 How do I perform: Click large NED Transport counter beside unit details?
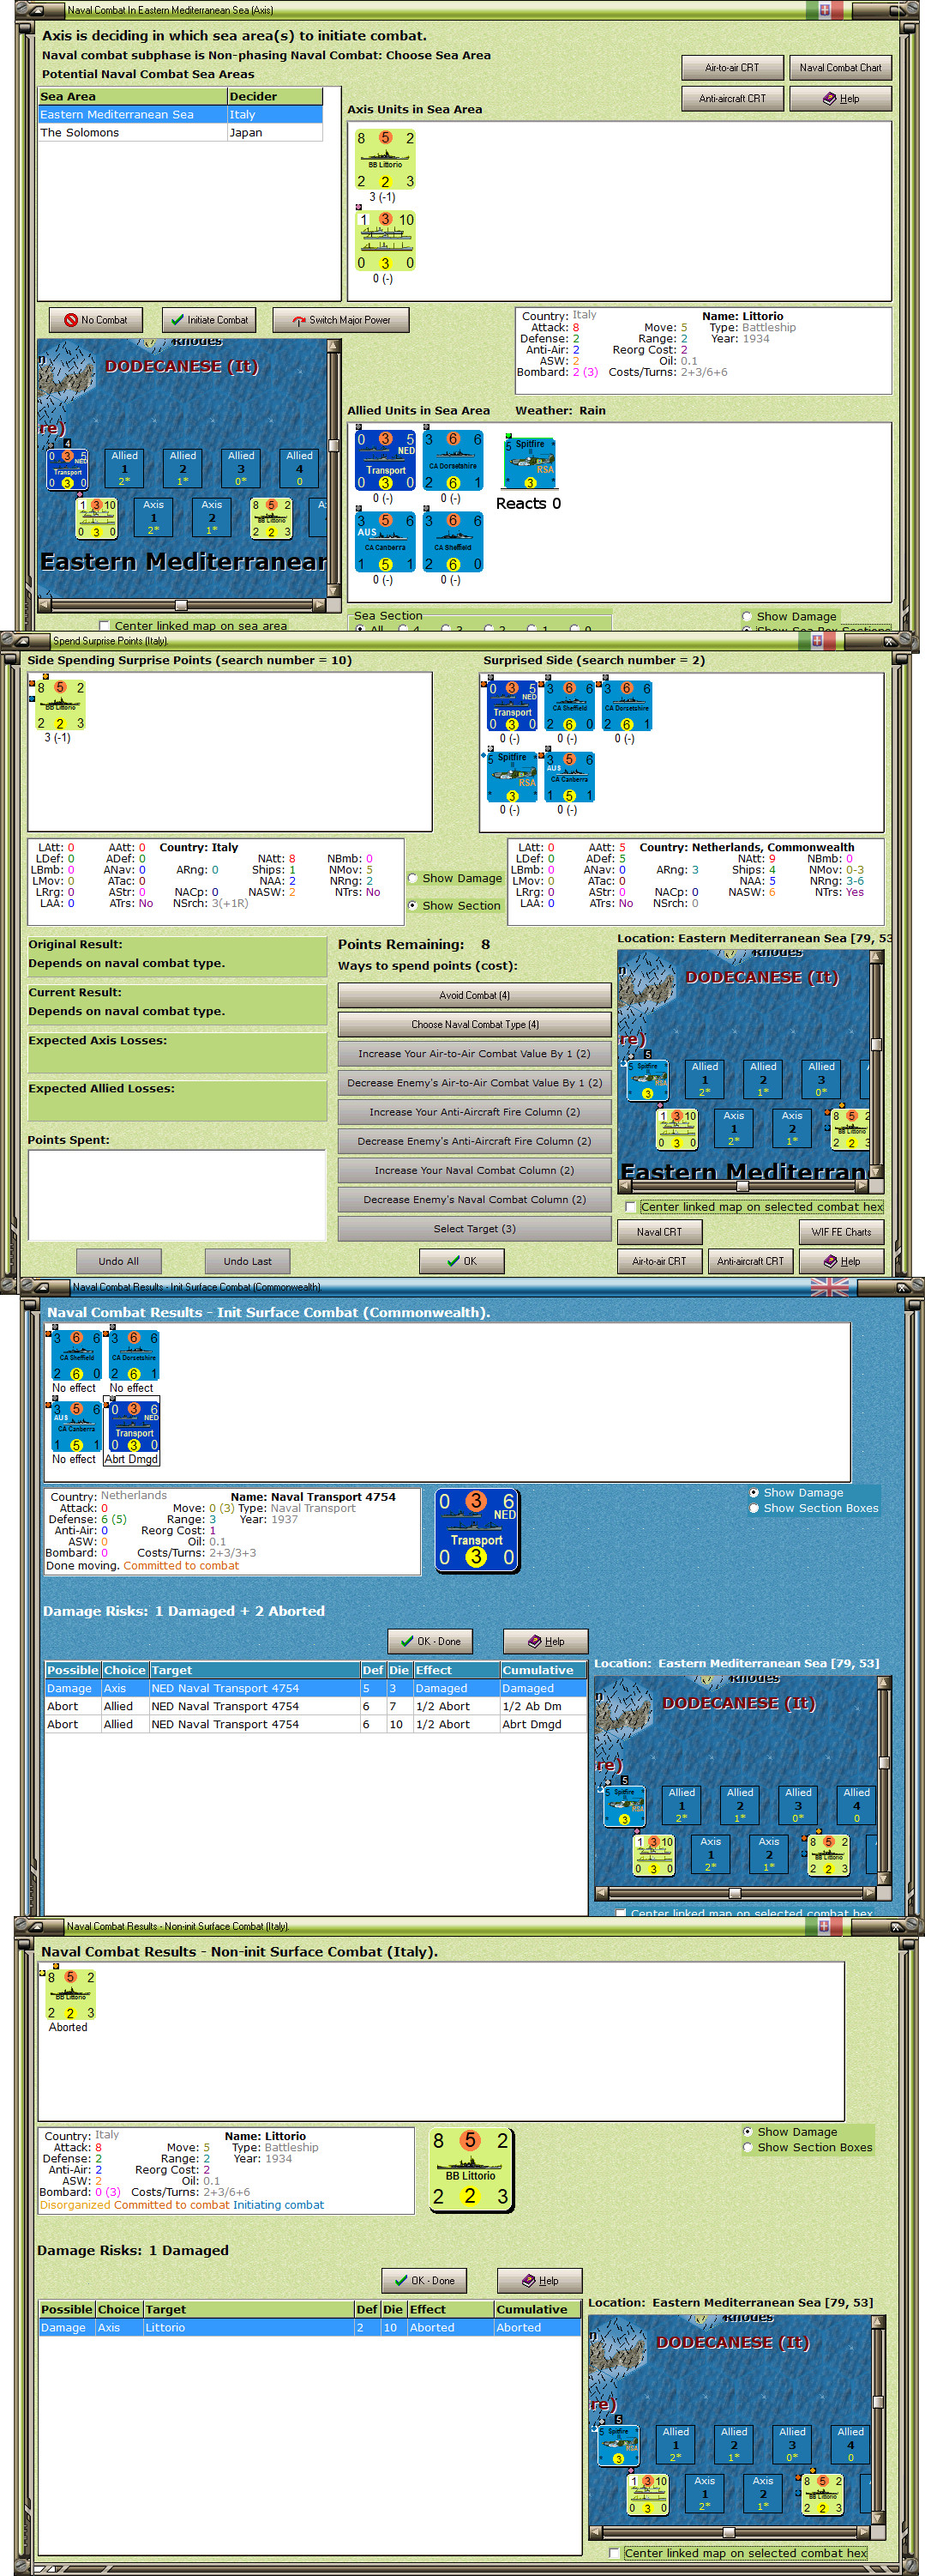click(x=477, y=1530)
